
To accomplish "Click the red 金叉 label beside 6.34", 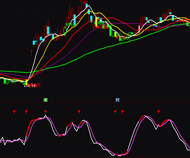I will coord(38,85).
